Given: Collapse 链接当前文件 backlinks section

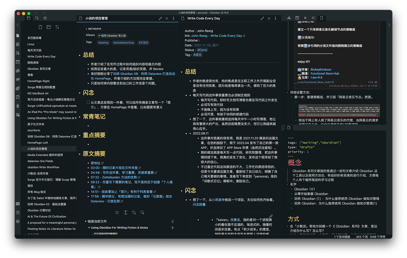Looking at the screenshot, I should click(86, 221).
